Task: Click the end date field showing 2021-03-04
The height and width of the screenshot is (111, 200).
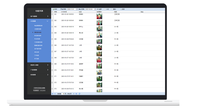Action: 90,9
